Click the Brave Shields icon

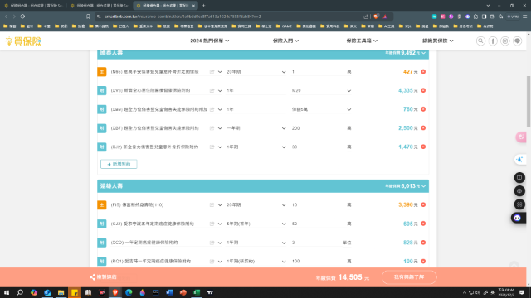click(x=376, y=17)
